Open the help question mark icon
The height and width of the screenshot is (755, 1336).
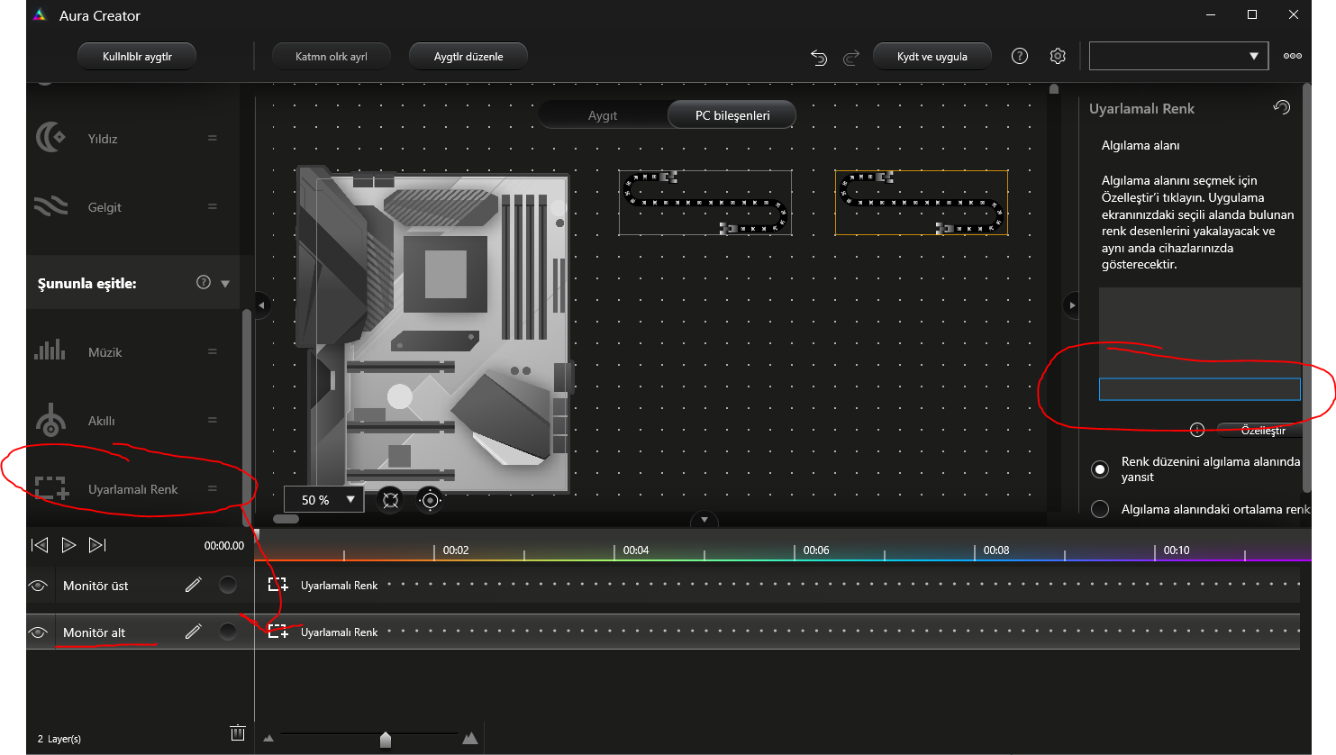(1020, 56)
